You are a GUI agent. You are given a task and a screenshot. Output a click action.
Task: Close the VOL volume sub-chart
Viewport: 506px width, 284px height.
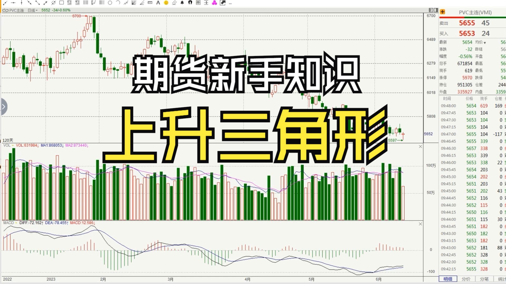(x=420, y=146)
